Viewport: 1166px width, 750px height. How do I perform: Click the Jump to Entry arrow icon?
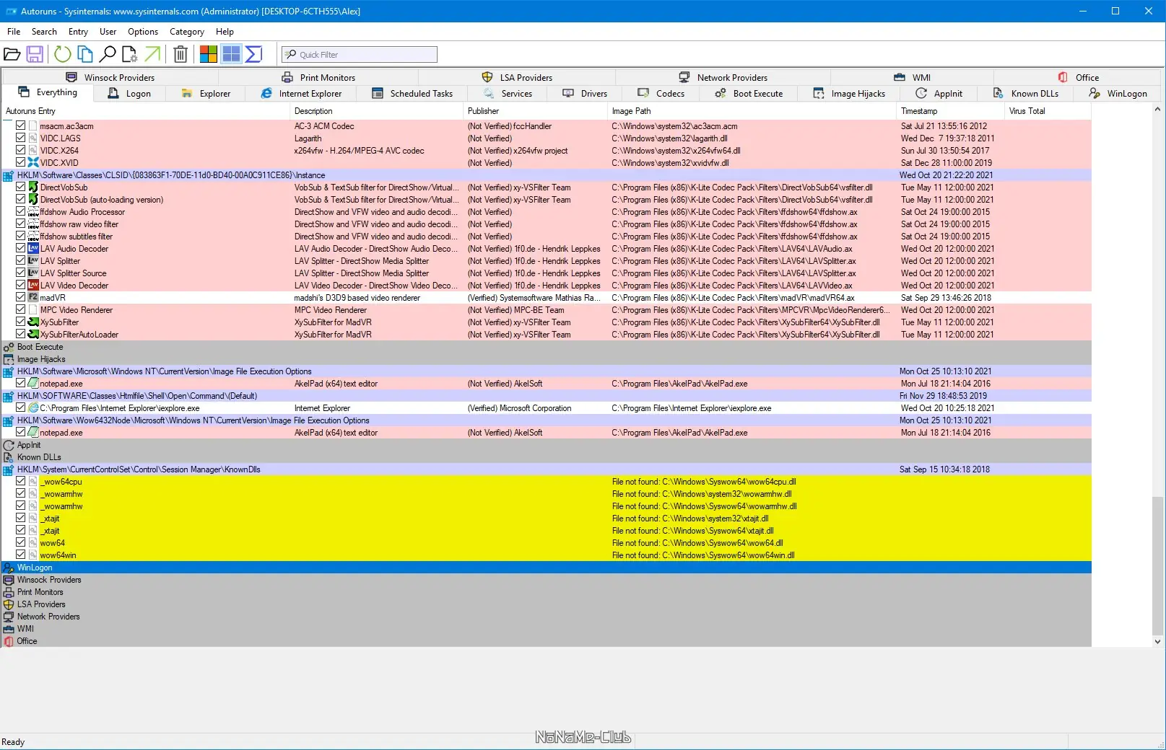pos(152,54)
